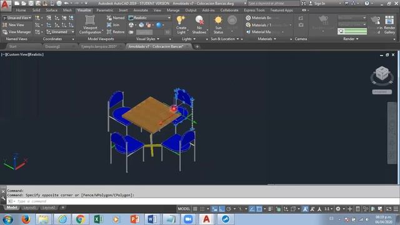Click the Restore viewports button

tap(116, 32)
